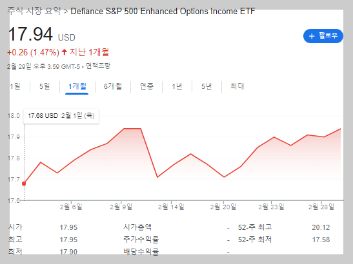The height and width of the screenshot is (264, 353).
Task: Click the 시가 value 17.95
Action: click(x=68, y=227)
